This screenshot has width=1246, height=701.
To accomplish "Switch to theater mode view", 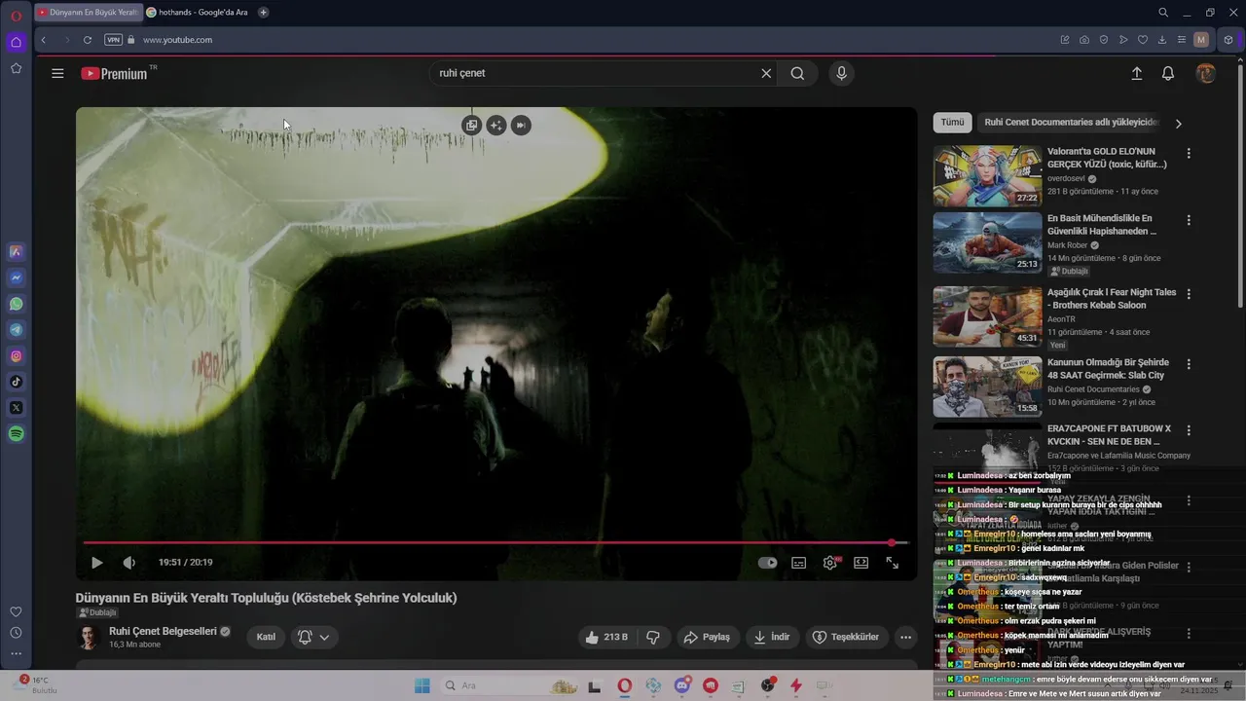I will (861, 563).
